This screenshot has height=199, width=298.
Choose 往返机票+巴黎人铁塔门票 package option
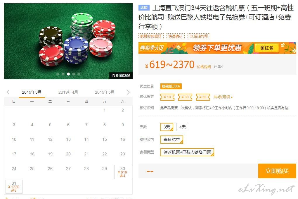point(187,152)
